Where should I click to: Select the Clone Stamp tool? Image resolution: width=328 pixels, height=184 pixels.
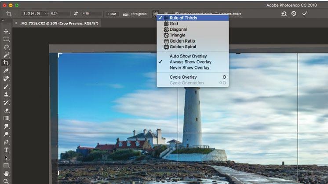tap(6, 94)
